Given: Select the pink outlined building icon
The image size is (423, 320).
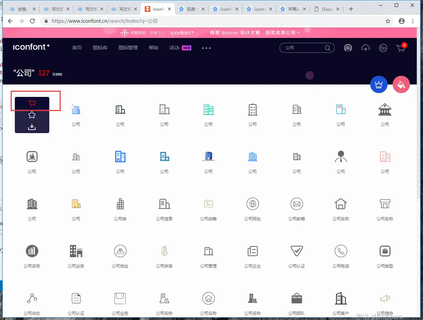Looking at the screenshot, I should coord(385,157).
